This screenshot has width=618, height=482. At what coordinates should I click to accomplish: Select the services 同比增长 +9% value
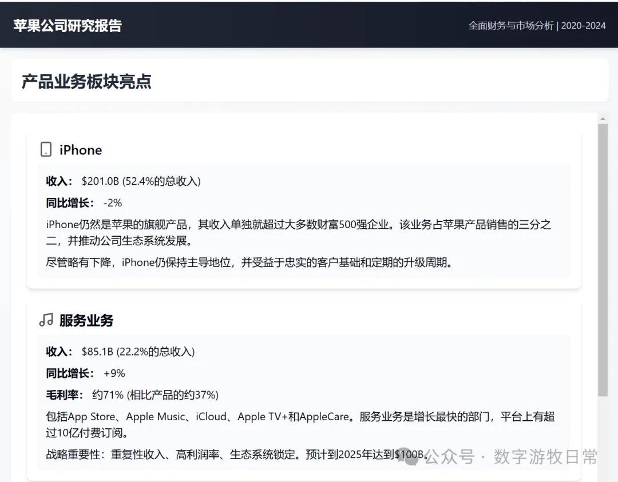click(x=114, y=373)
